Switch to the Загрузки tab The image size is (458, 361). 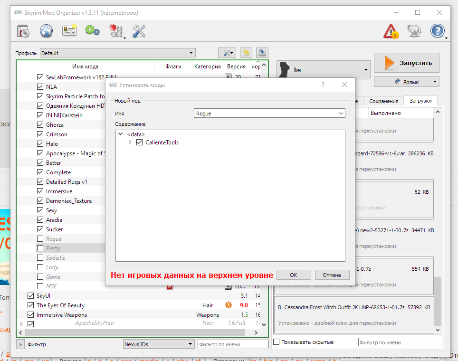coord(420,101)
